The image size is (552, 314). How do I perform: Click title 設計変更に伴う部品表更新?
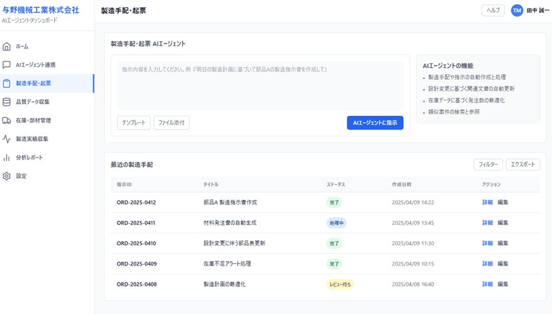coord(234,243)
